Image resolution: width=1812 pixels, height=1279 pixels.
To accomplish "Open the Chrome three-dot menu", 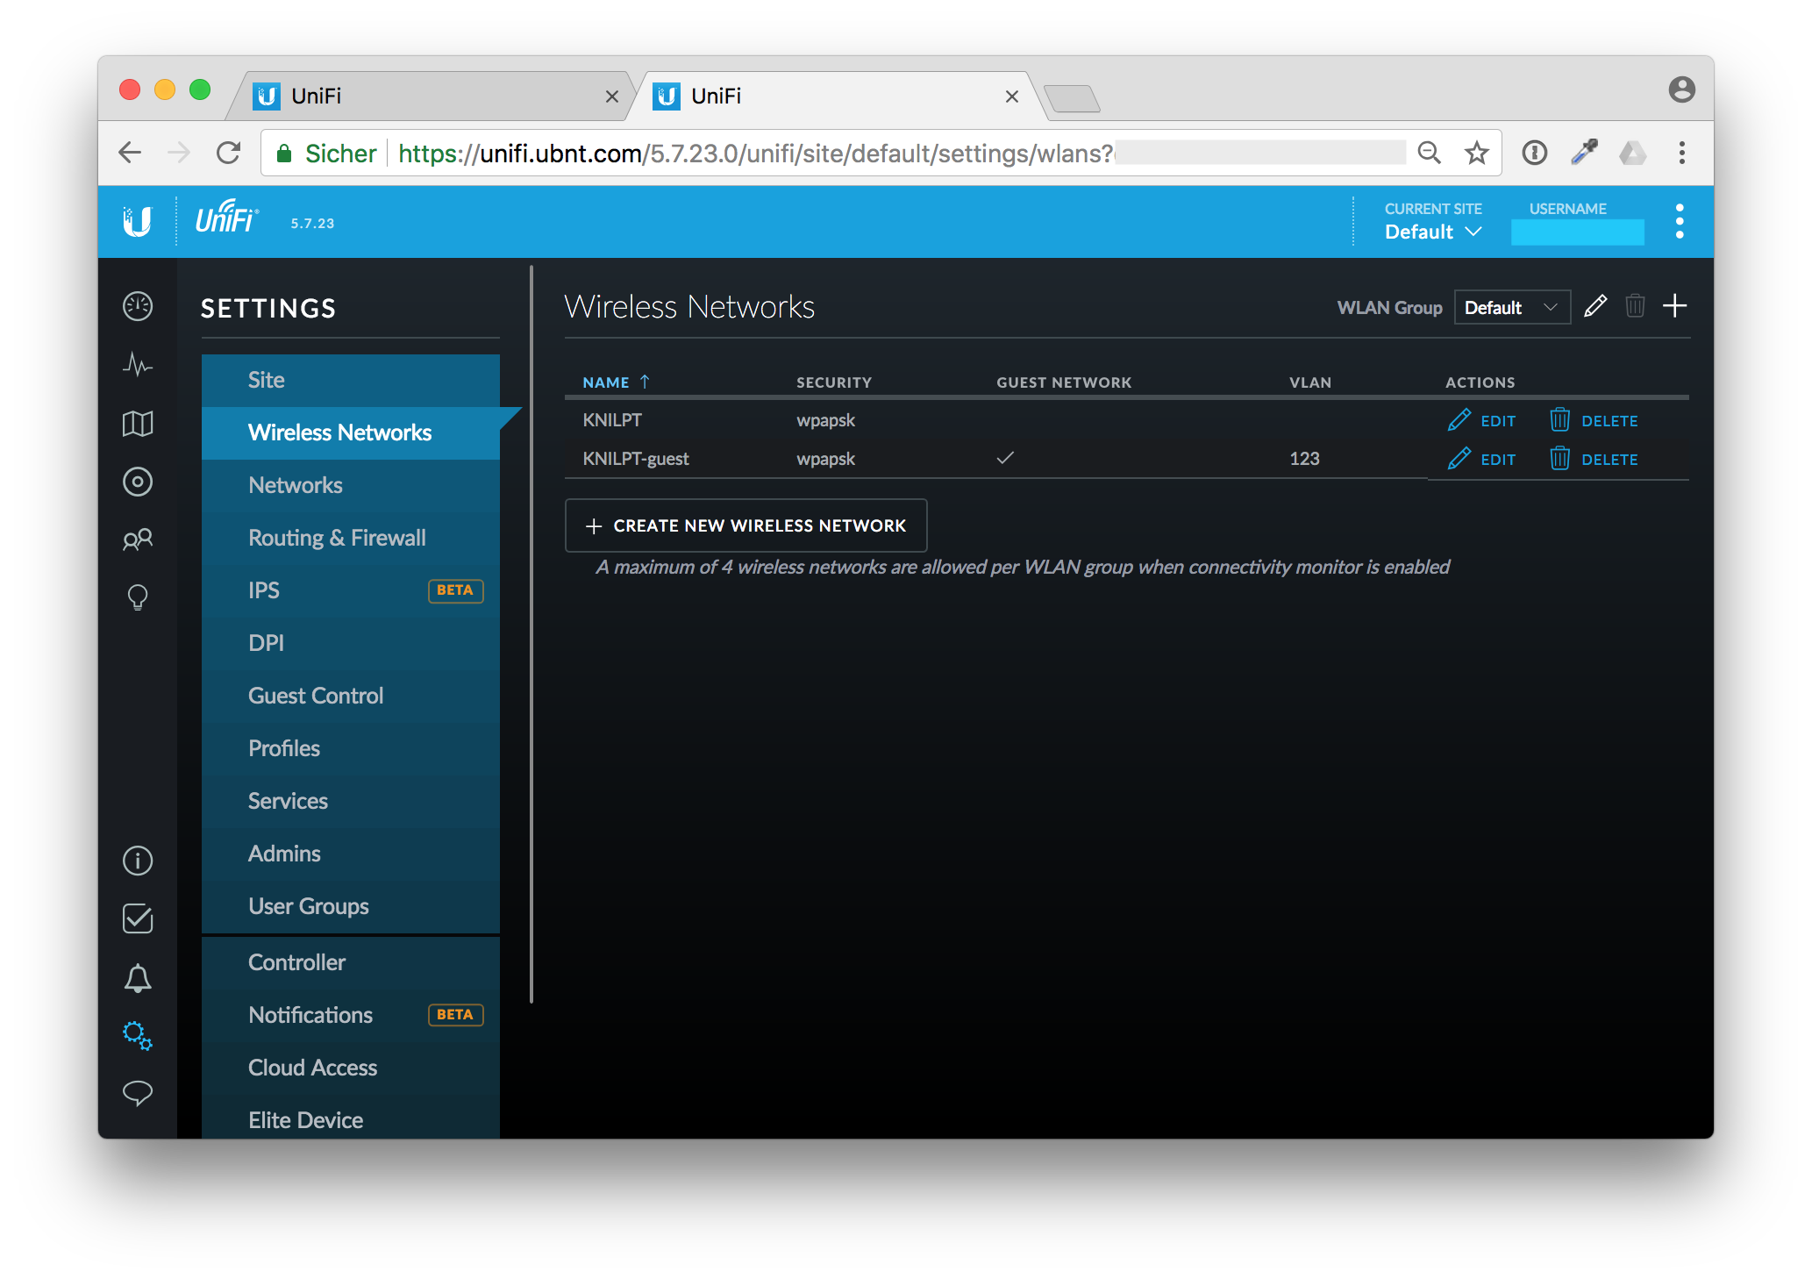I will pyautogui.click(x=1682, y=153).
